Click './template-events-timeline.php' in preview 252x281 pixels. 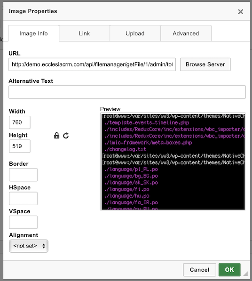pyautogui.click(x=147, y=122)
